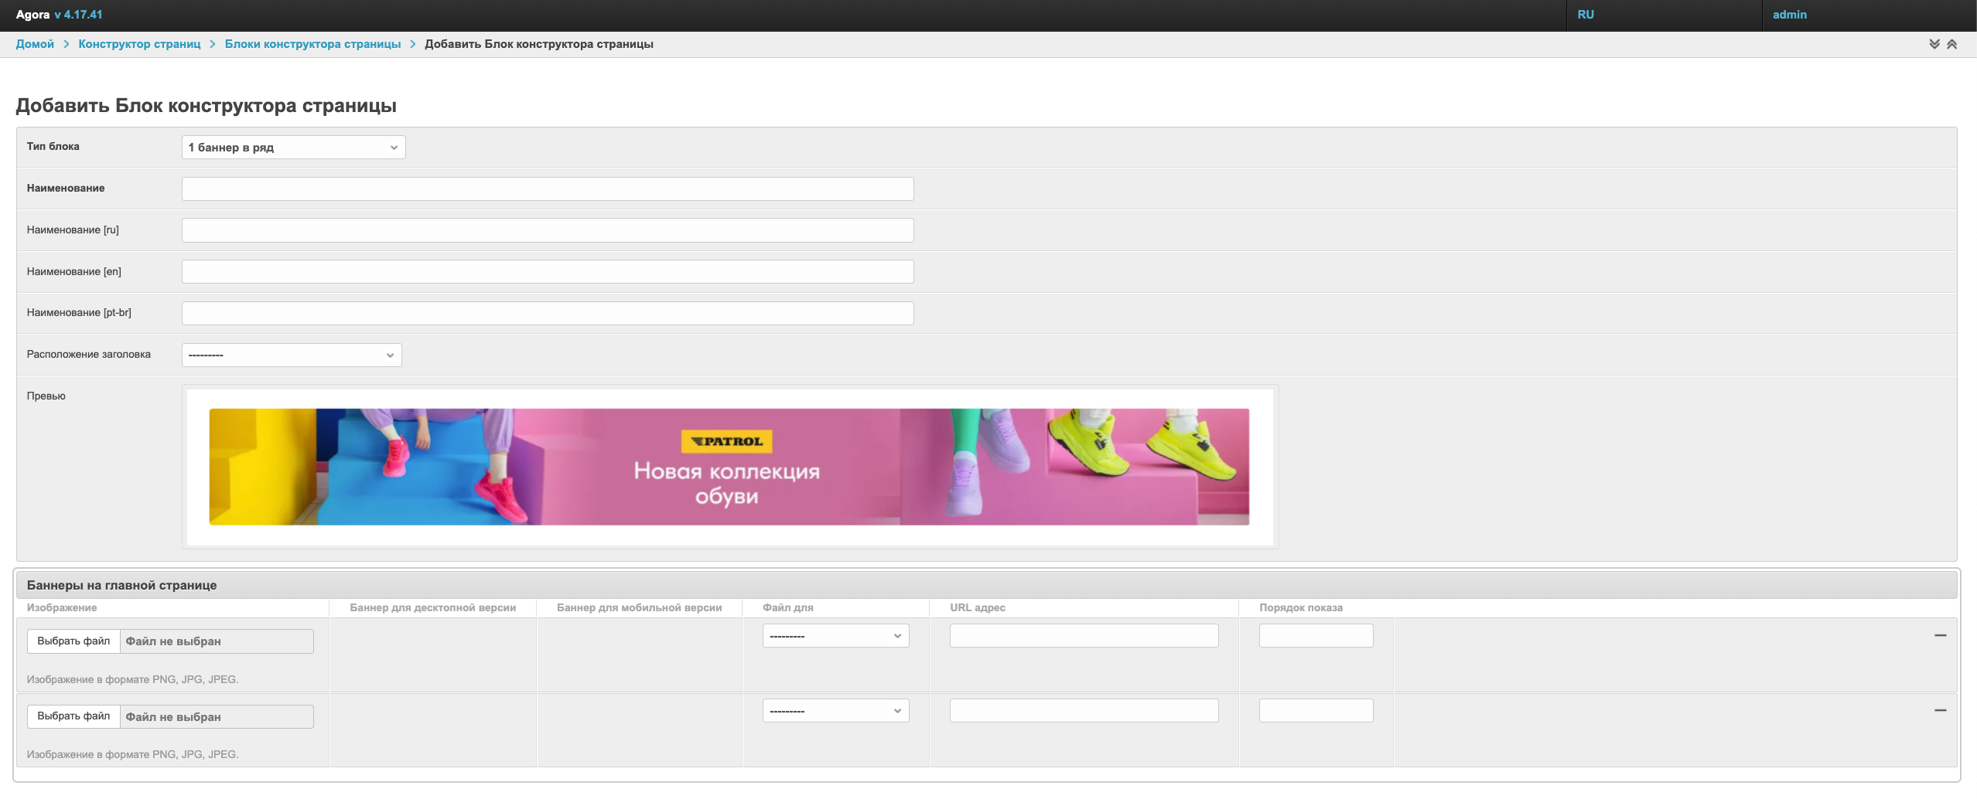Open Блоки конструктора страницы breadcrumb link

(312, 44)
